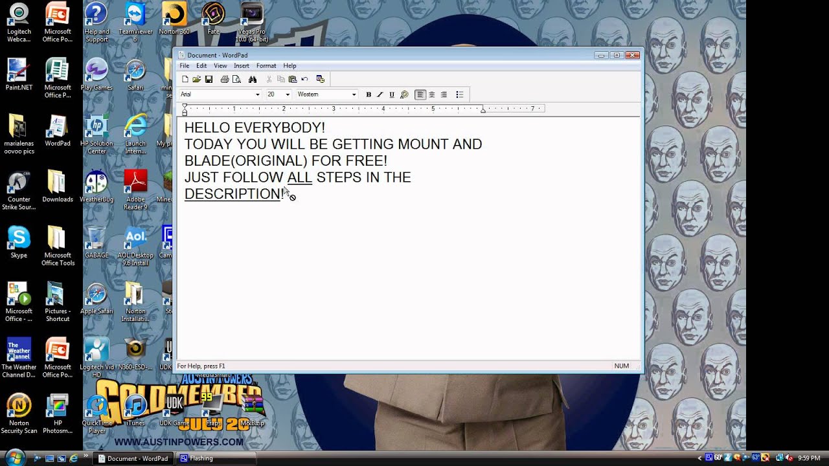Open the File menu
Viewport: 829px width, 466px height.
185,66
